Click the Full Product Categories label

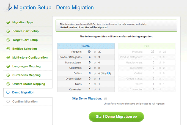[x=131, y=57]
